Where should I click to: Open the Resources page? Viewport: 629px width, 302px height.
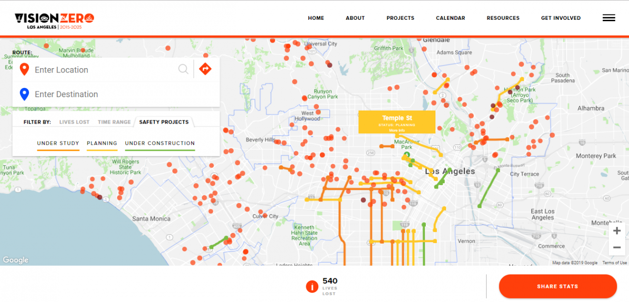[503, 18]
